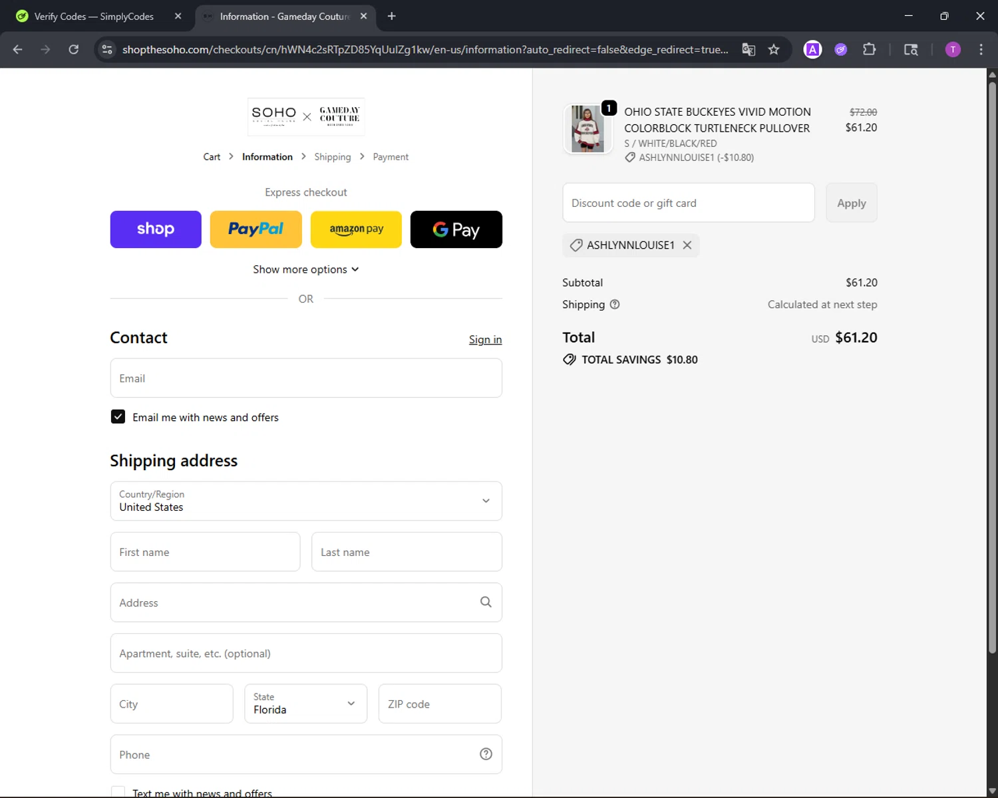Click the SOHO x Gameday Couture logo
Screen dimensions: 998x798
(x=306, y=116)
